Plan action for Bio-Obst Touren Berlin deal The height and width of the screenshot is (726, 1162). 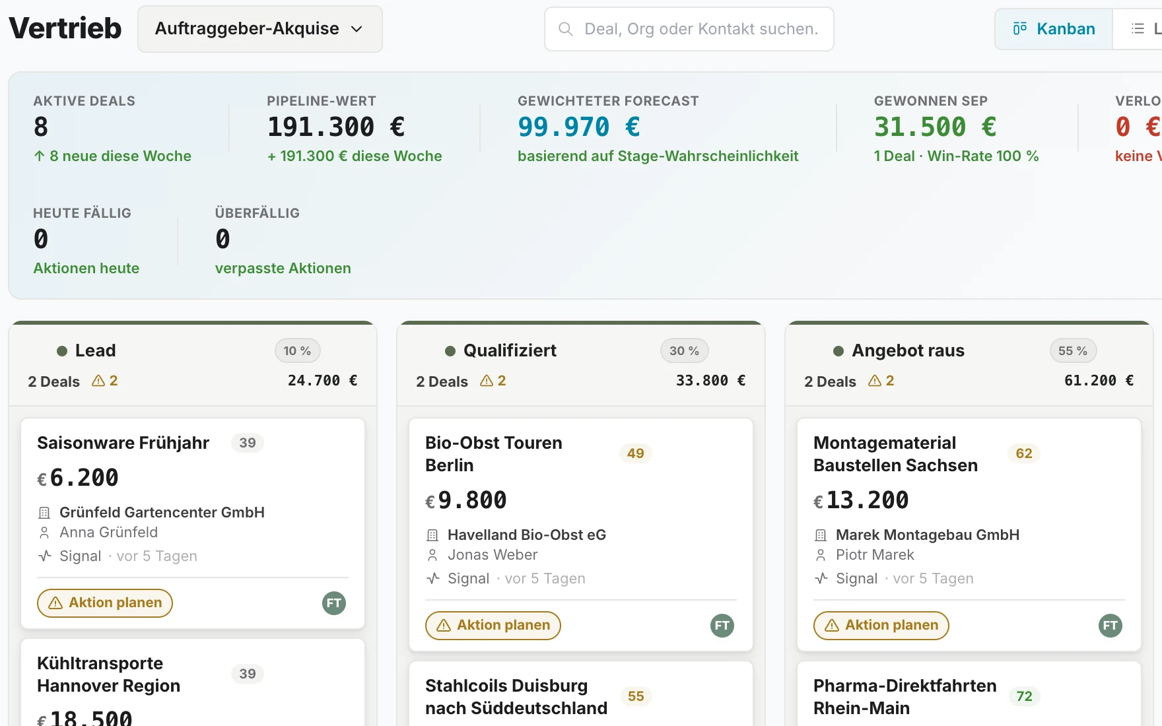point(493,626)
